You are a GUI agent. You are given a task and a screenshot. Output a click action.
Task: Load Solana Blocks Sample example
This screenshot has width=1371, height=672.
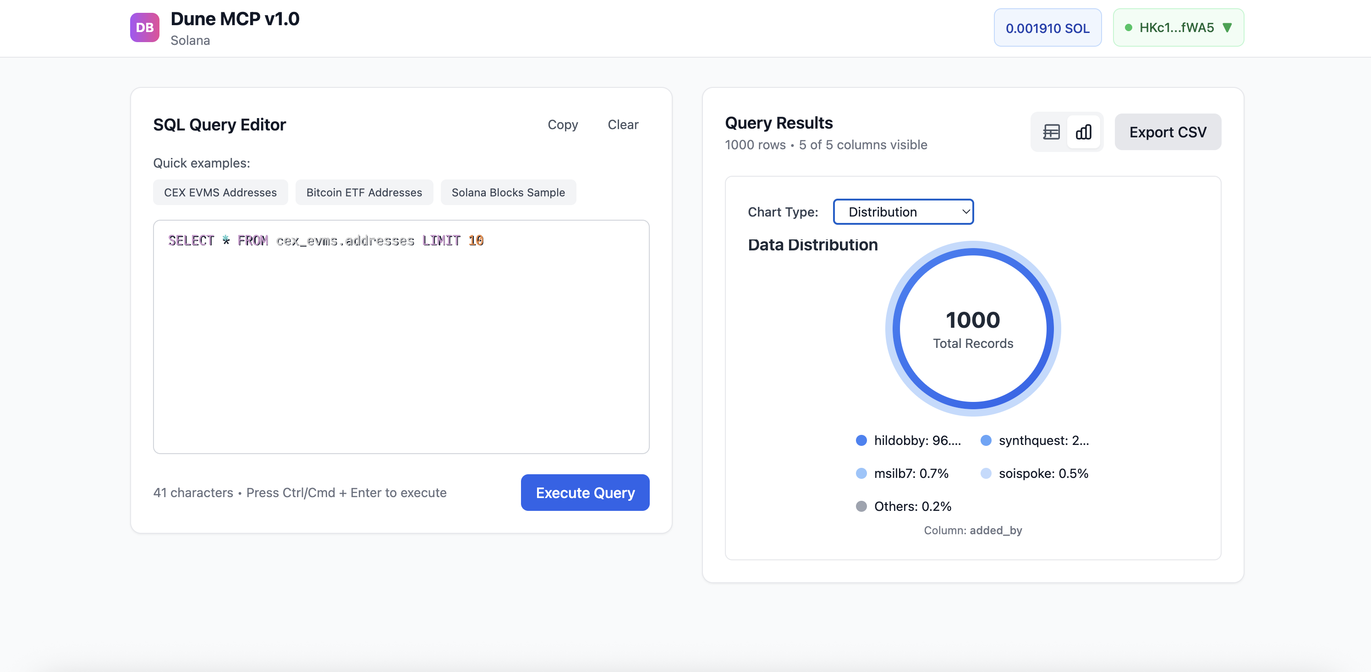click(x=508, y=192)
